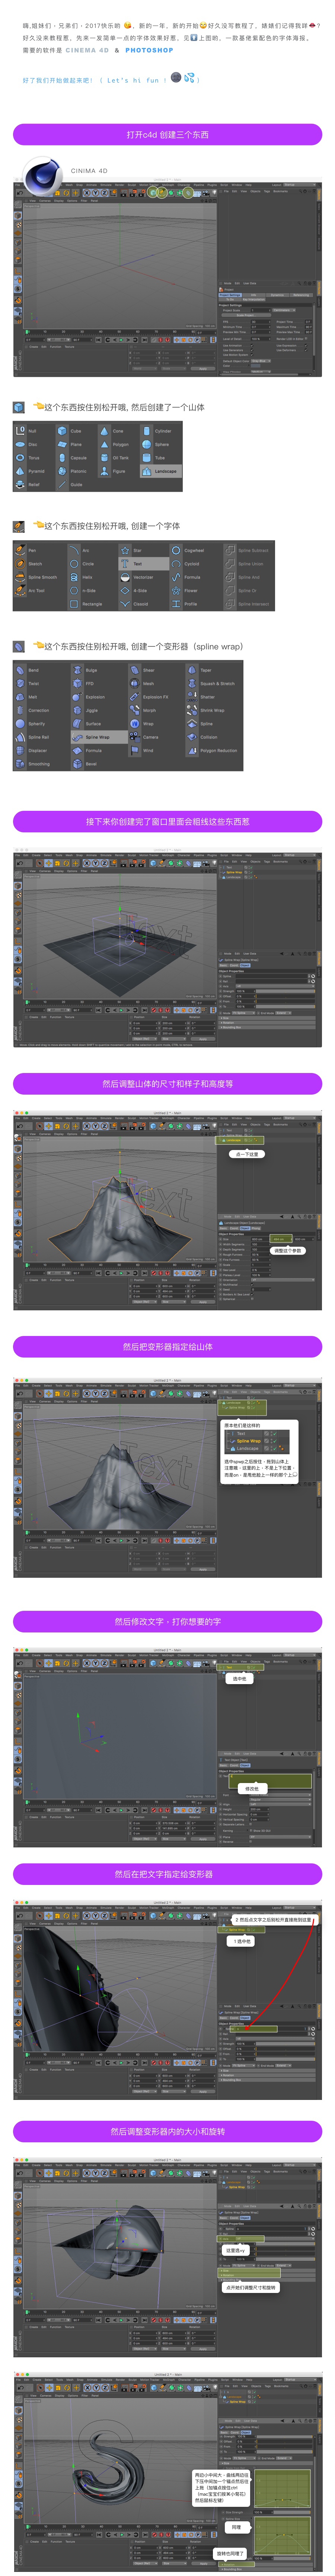335x2576 pixels.
Task: Choose the Cissoid spline menu entry
Action: pyautogui.click(x=141, y=604)
